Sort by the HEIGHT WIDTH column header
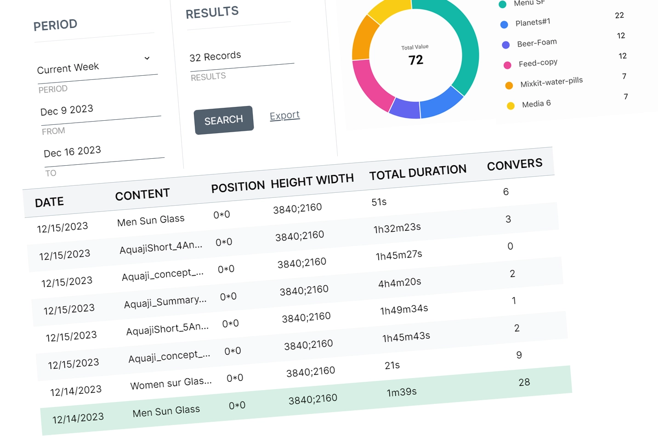 click(312, 180)
